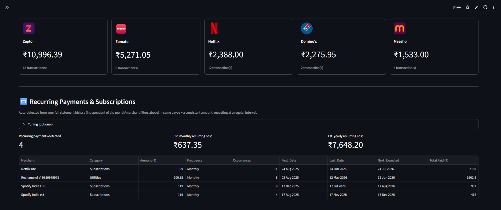Click the '17 Dec 2025' first date cell

[303, 186]
